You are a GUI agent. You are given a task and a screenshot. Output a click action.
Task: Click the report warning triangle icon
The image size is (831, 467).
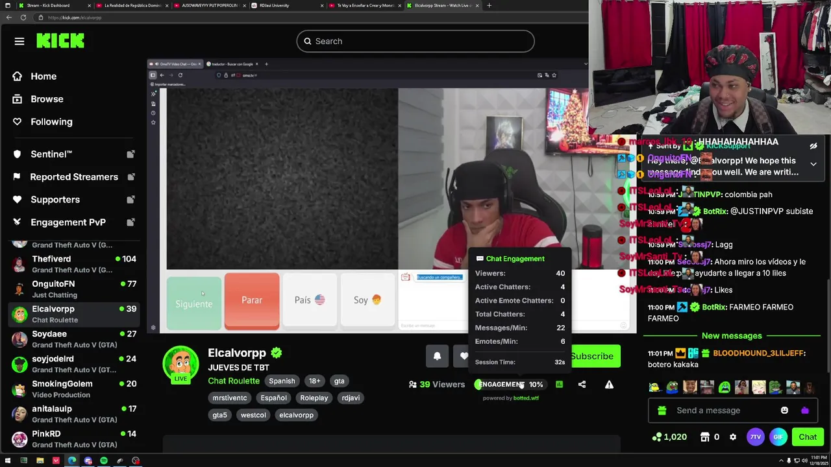click(x=609, y=385)
